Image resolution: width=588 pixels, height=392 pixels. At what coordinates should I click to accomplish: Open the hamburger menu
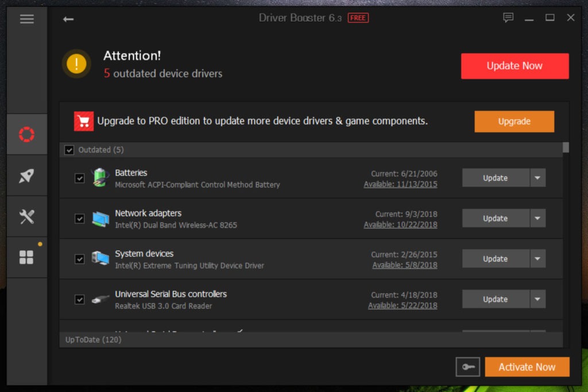26,19
